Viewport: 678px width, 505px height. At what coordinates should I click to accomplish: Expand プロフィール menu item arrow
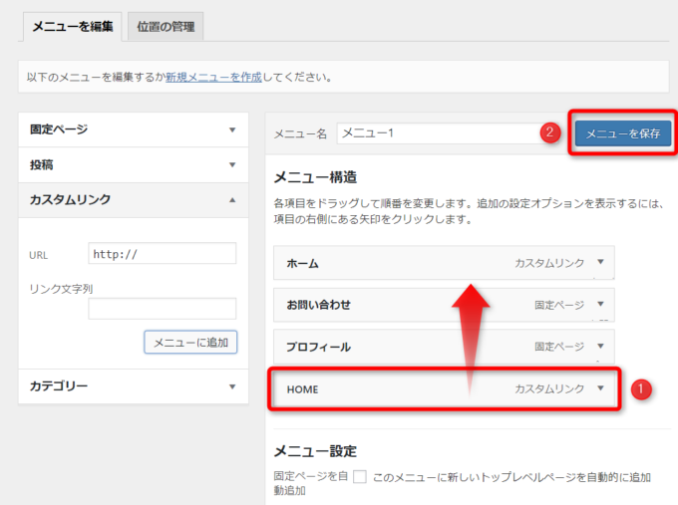coord(600,347)
